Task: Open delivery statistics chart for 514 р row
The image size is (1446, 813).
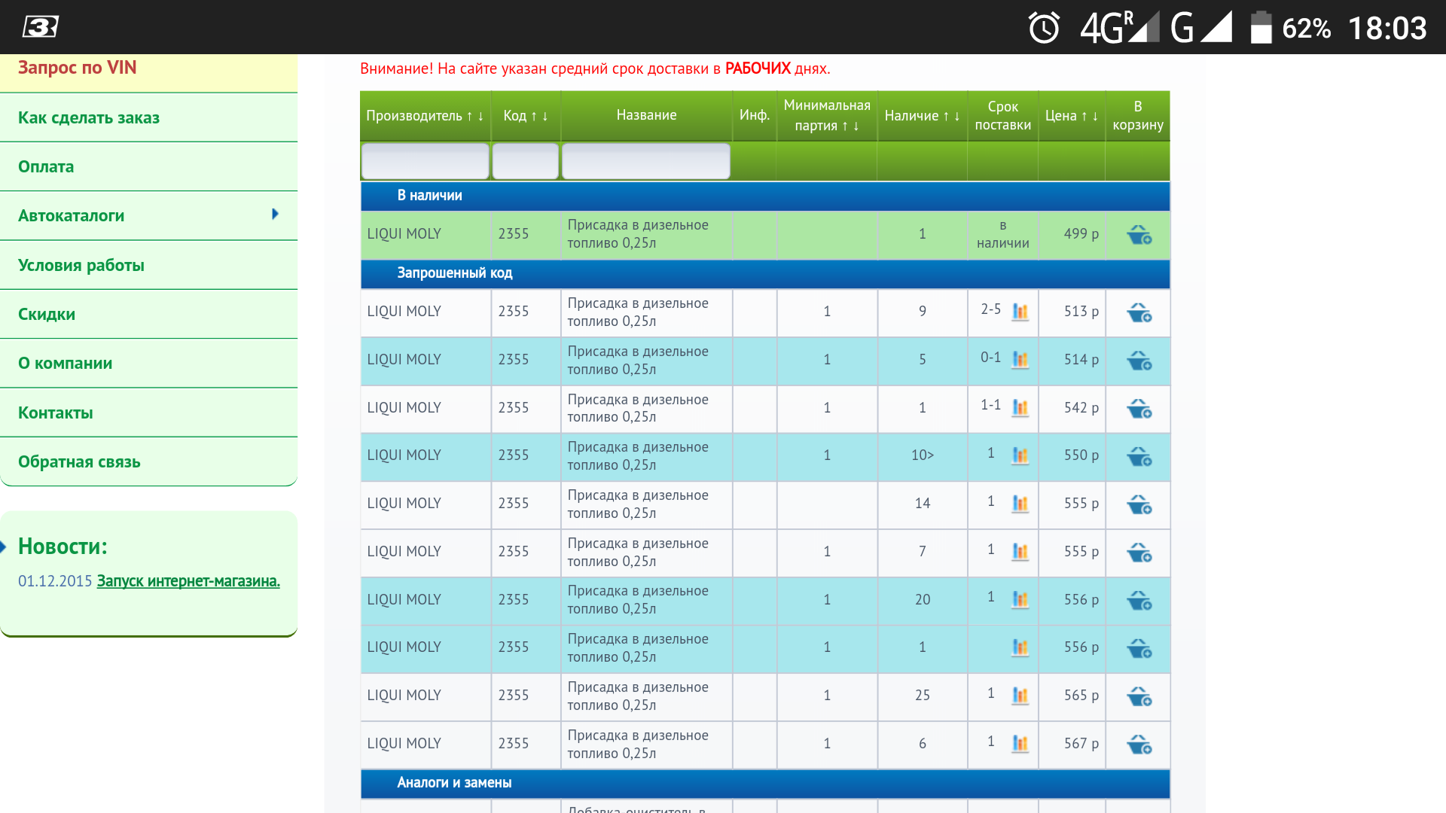Action: pos(1020,360)
